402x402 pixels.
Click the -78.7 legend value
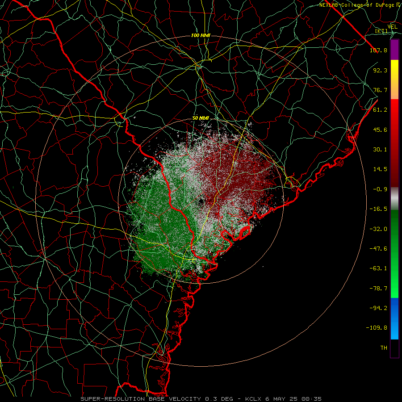(378, 289)
